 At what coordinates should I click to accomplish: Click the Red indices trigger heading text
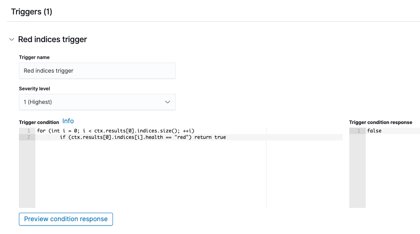[53, 39]
